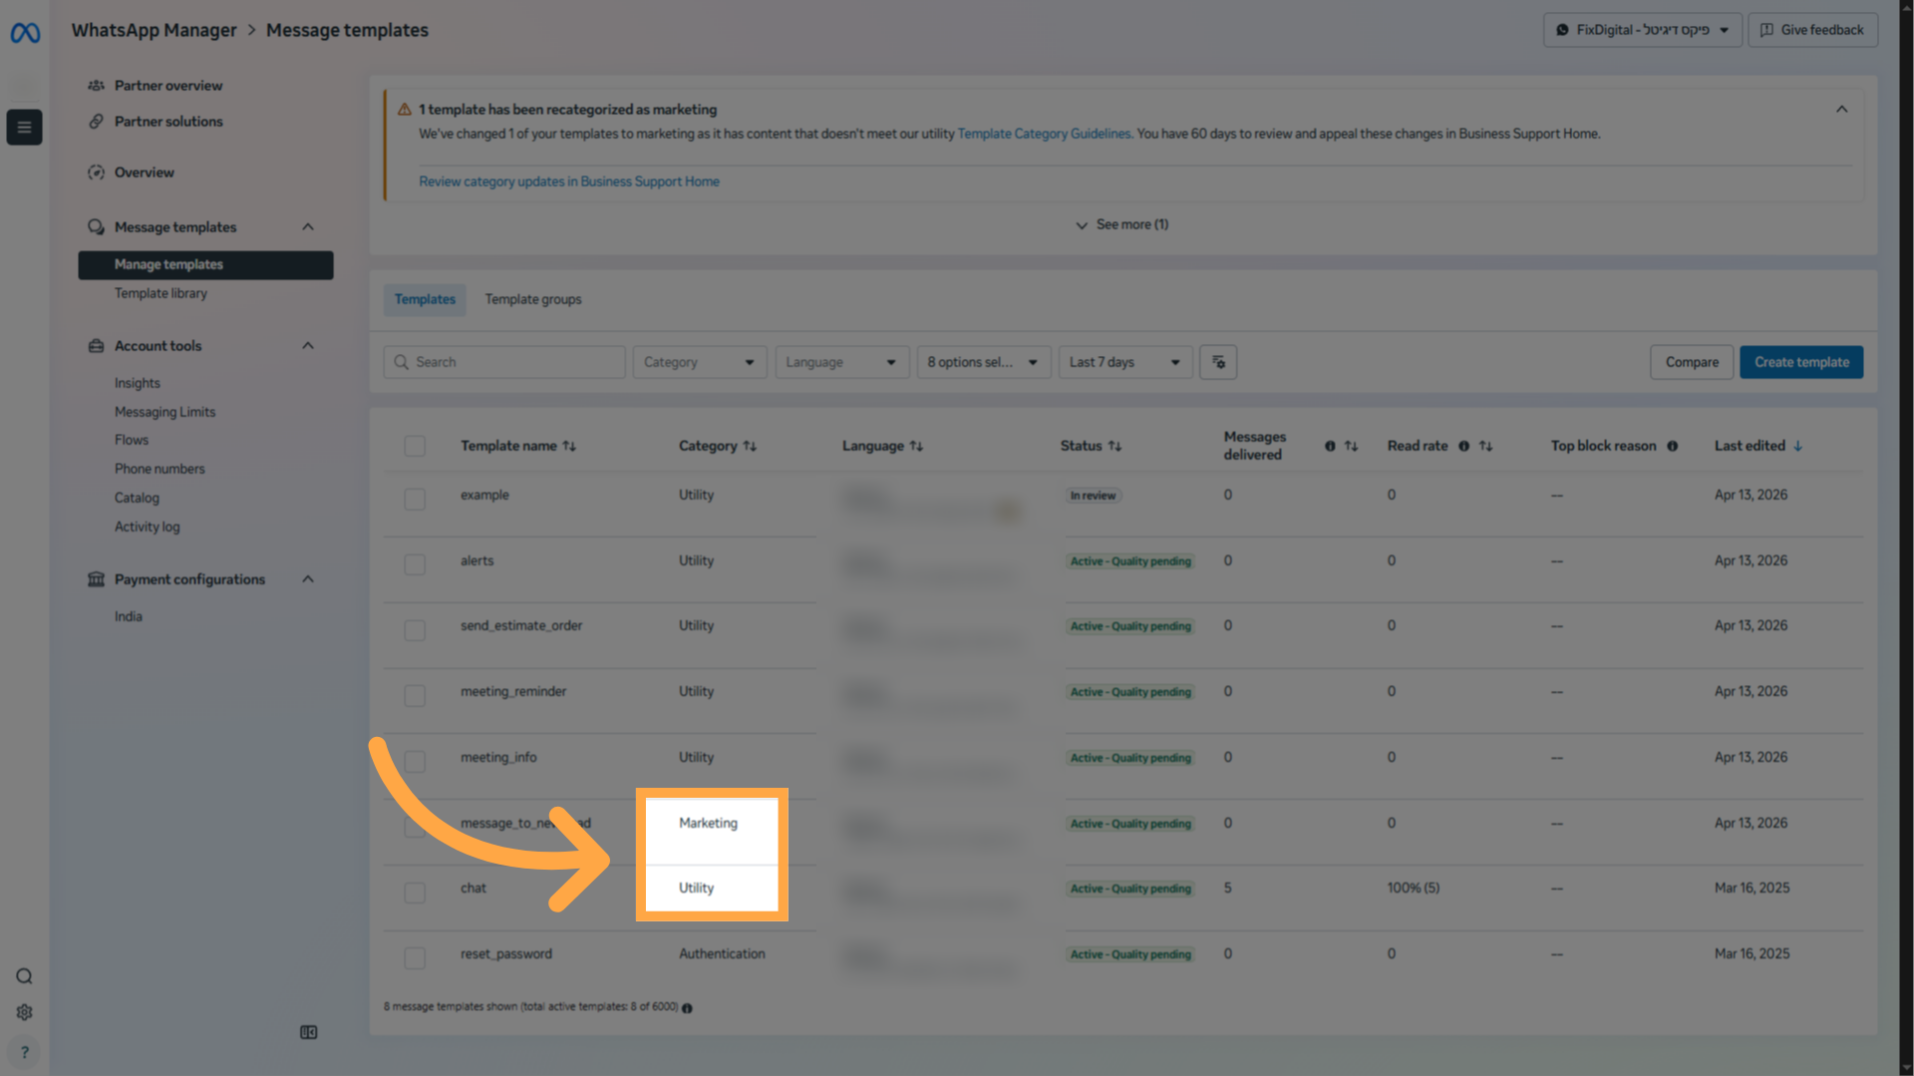Select the alerts template checkbox
This screenshot has width=1914, height=1076.
pos(415,564)
